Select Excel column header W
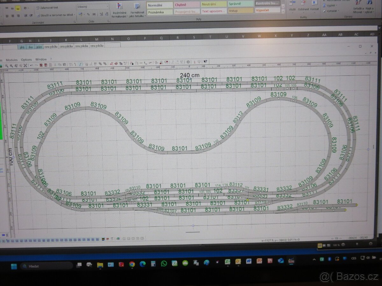This screenshot has width=382, height=286. [259, 36]
